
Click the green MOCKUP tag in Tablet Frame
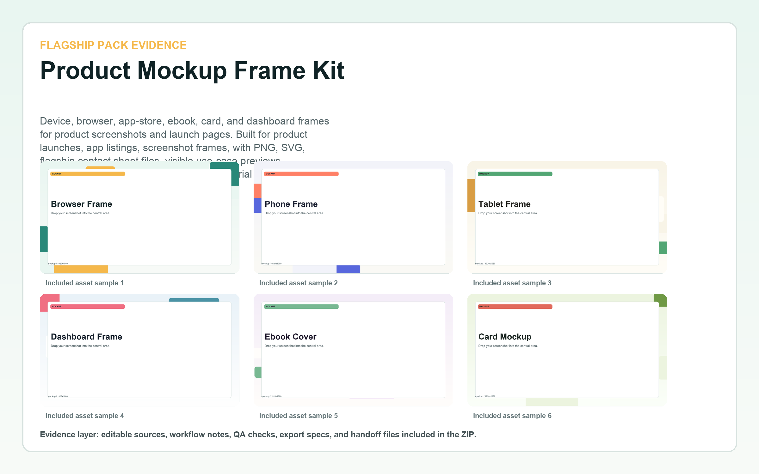[515, 174]
